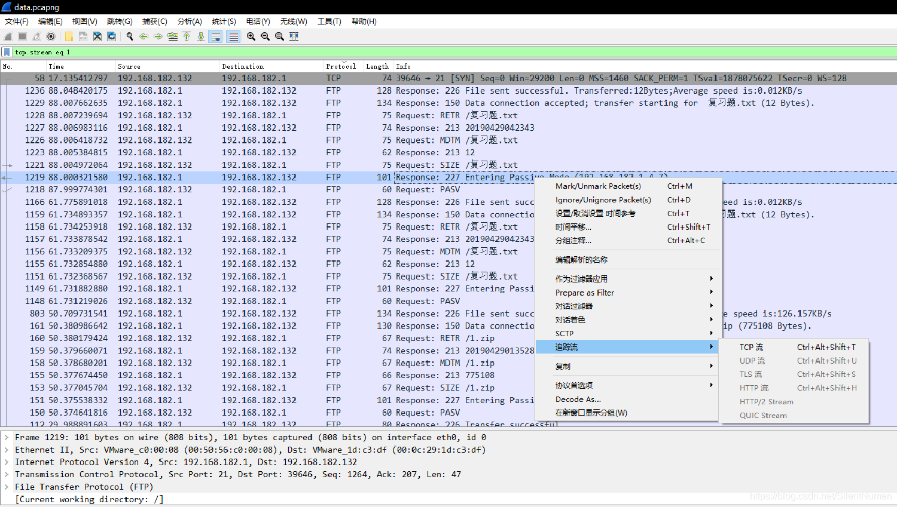Expand File Transfer Protocol (FTP) row
Image resolution: width=897 pixels, height=507 pixels.
point(7,487)
